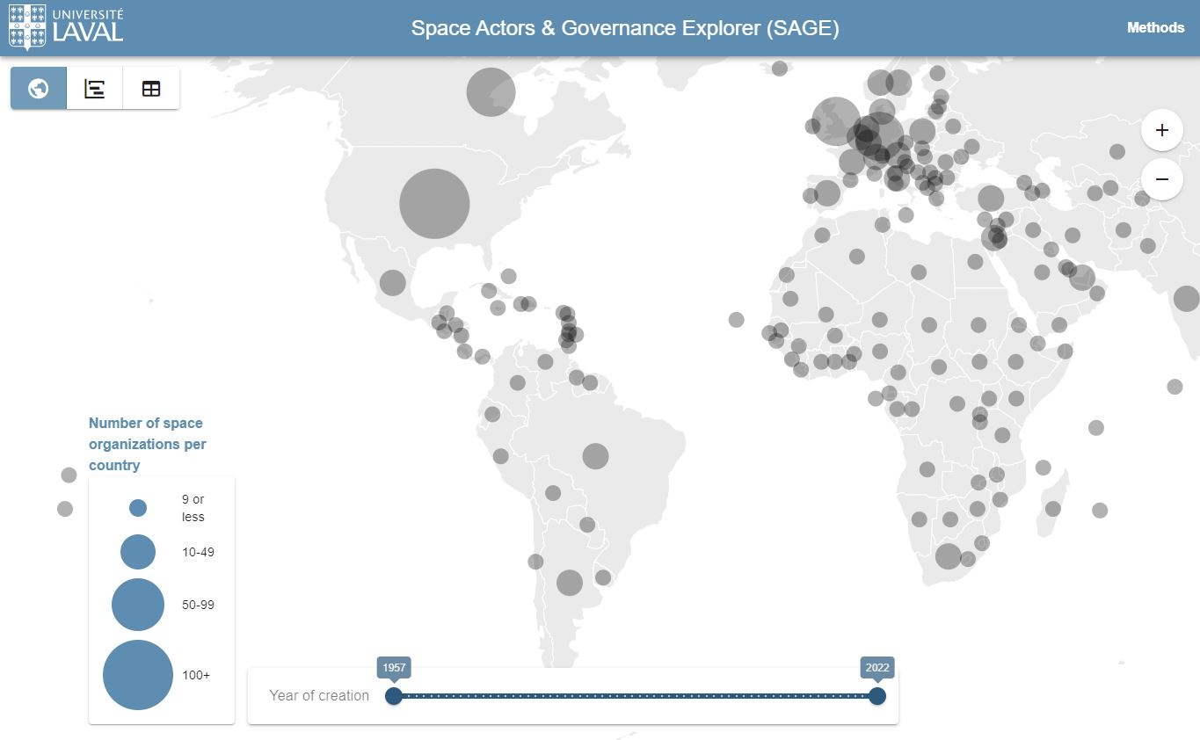The image size is (1200, 740).
Task: Click the 1957 year label tag
Action: pyautogui.click(x=394, y=667)
